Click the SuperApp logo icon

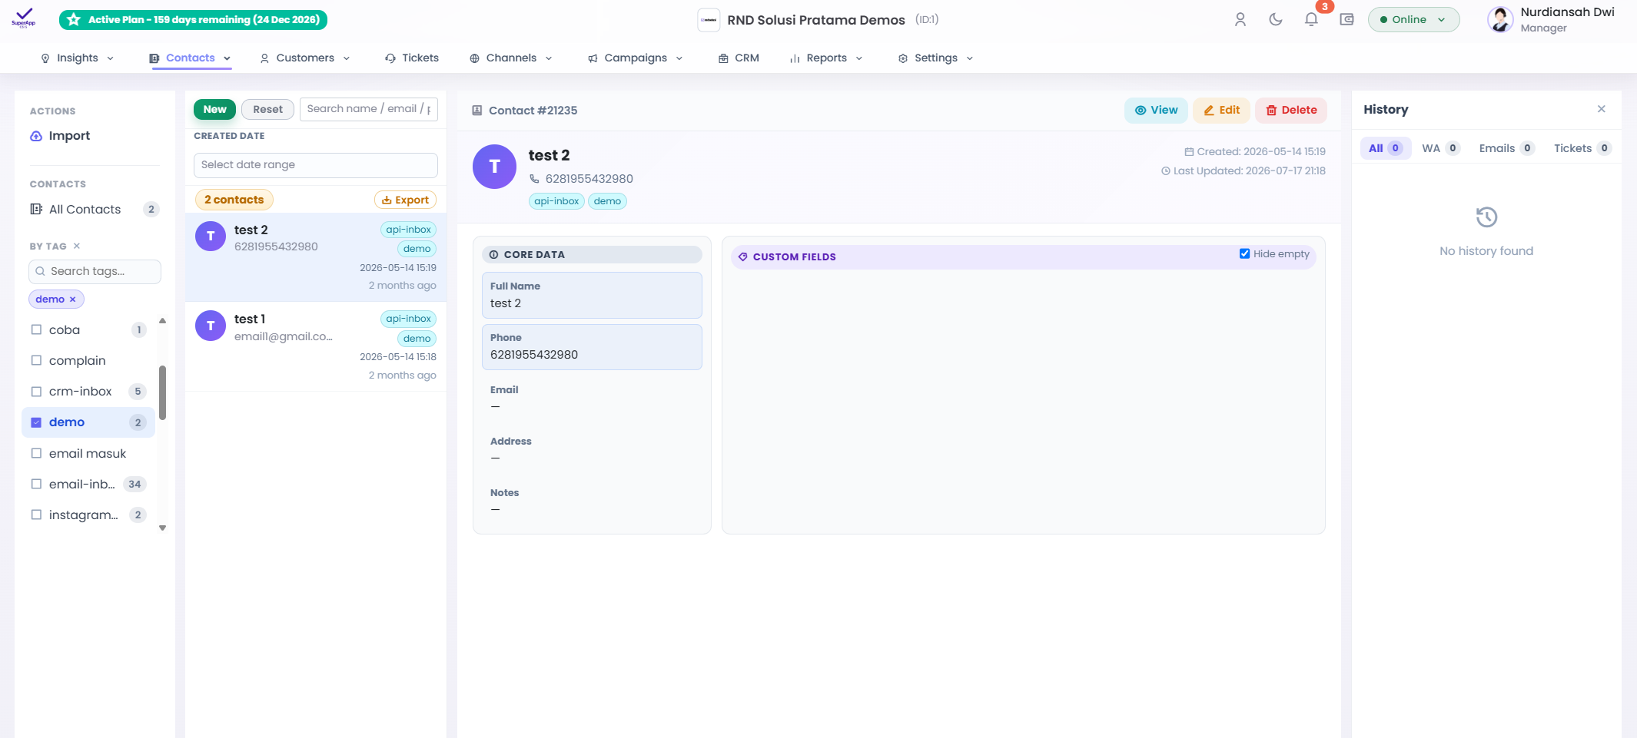[x=24, y=18]
